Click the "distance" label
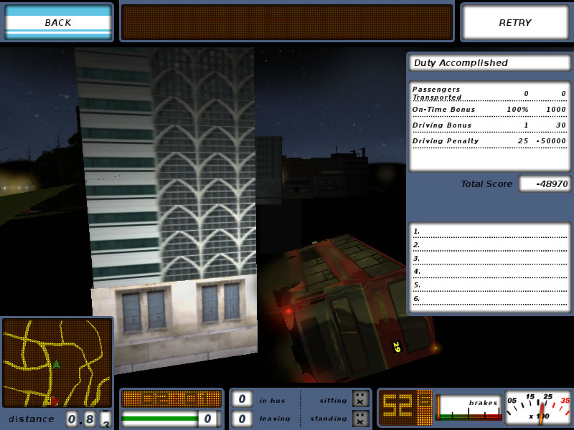This screenshot has height=430, width=574. tap(31, 419)
